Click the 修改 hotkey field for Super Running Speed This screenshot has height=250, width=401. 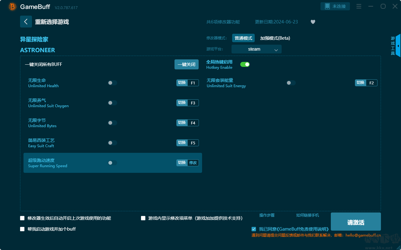193,163
